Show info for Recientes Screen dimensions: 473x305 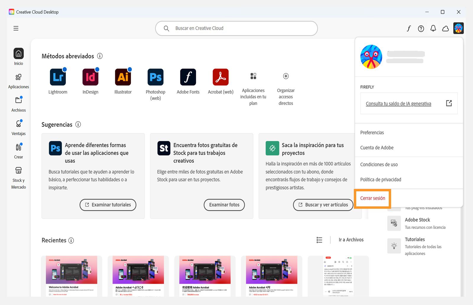[71, 240]
